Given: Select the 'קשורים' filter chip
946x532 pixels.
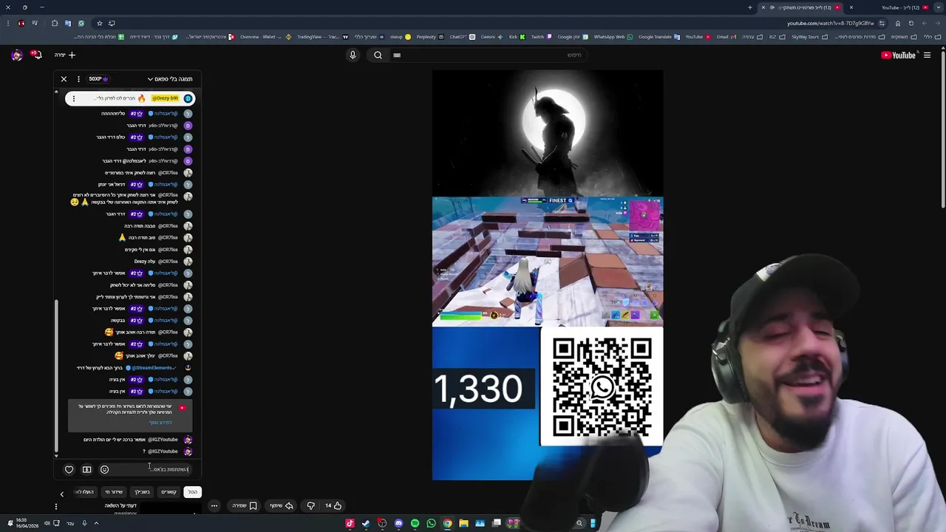Looking at the screenshot, I should tap(169, 491).
